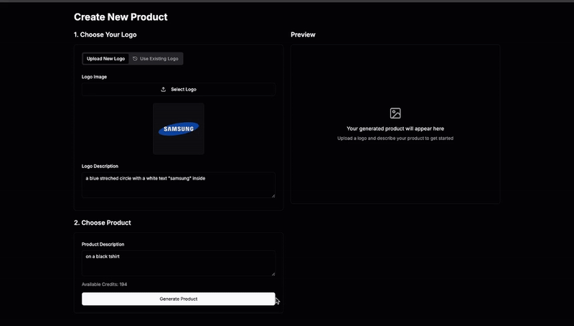The height and width of the screenshot is (326, 574).
Task: Click the Product Description resize handle
Action: [x=273, y=274]
